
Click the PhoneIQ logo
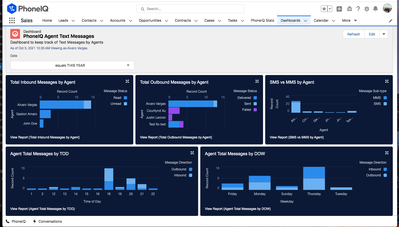coord(28,9)
